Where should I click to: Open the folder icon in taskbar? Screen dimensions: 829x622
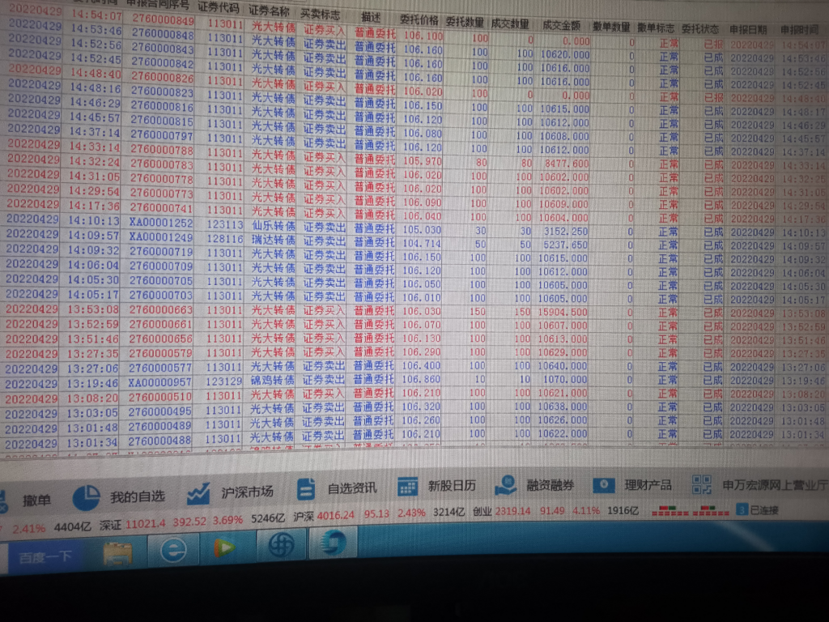[118, 553]
